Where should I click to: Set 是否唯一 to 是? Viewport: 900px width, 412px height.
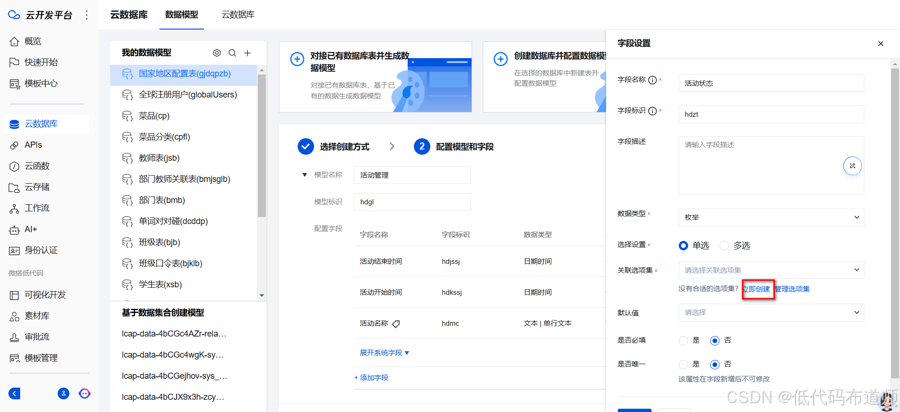point(683,365)
